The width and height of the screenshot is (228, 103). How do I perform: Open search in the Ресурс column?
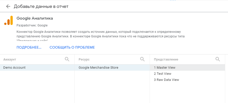[142, 59]
